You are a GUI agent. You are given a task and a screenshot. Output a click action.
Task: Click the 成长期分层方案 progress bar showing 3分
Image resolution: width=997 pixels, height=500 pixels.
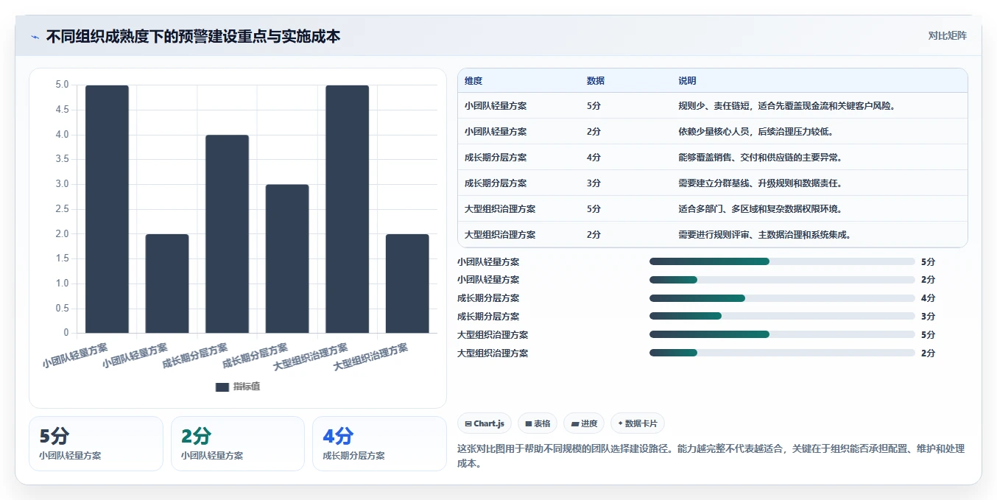tap(782, 317)
